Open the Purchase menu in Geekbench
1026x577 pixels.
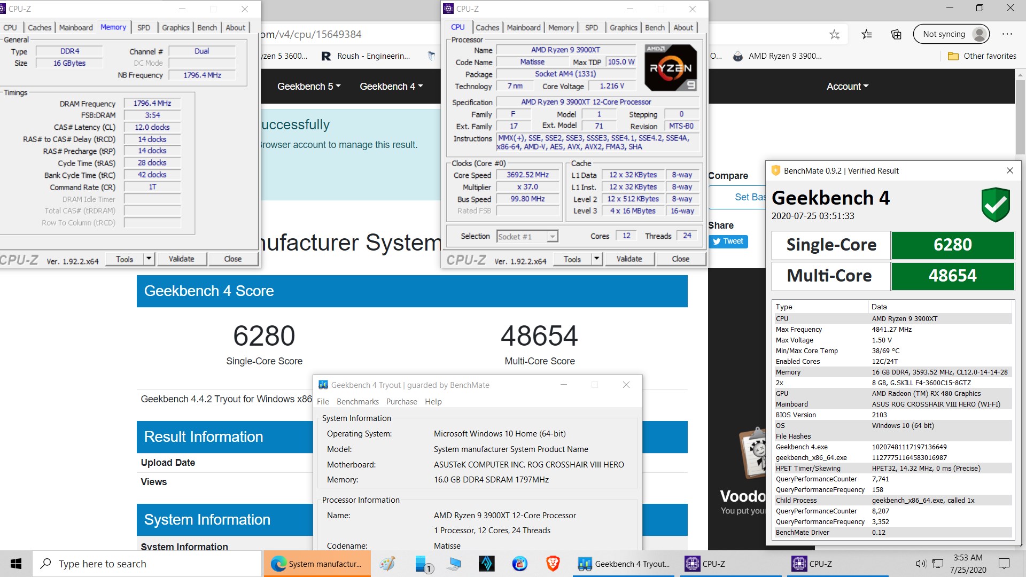point(401,402)
